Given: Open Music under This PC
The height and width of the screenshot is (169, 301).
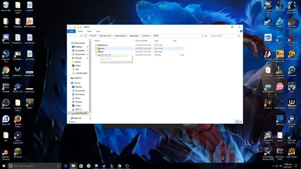Looking at the screenshot, I should pos(78,98).
